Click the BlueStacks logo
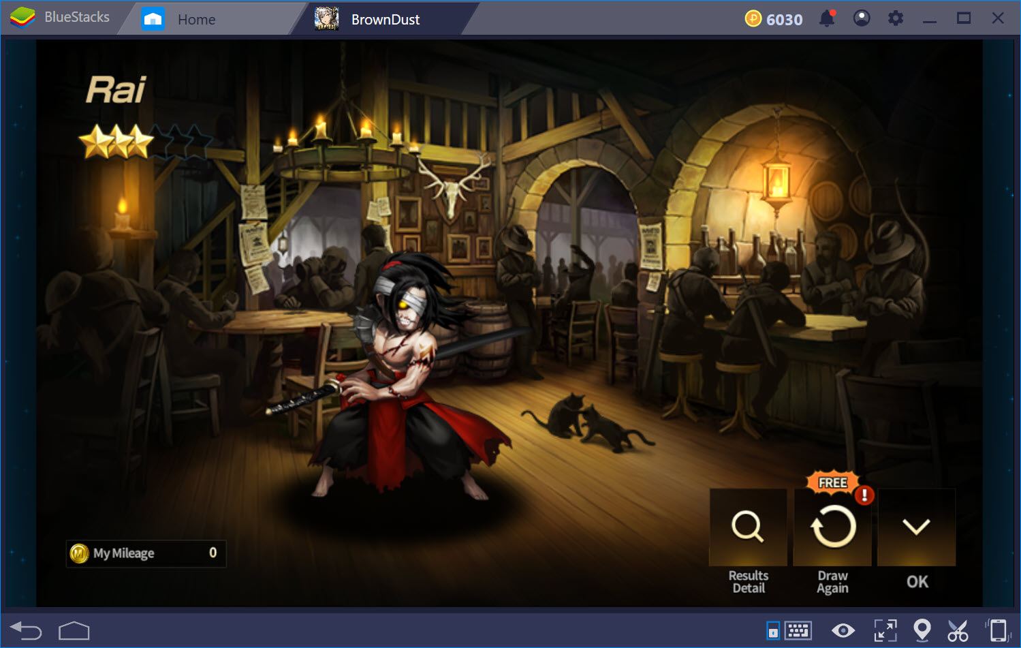This screenshot has width=1021, height=648. 22,18
